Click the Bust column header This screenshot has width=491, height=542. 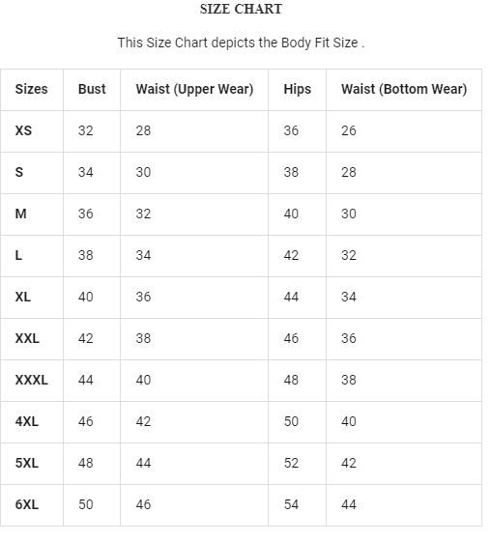click(x=92, y=89)
